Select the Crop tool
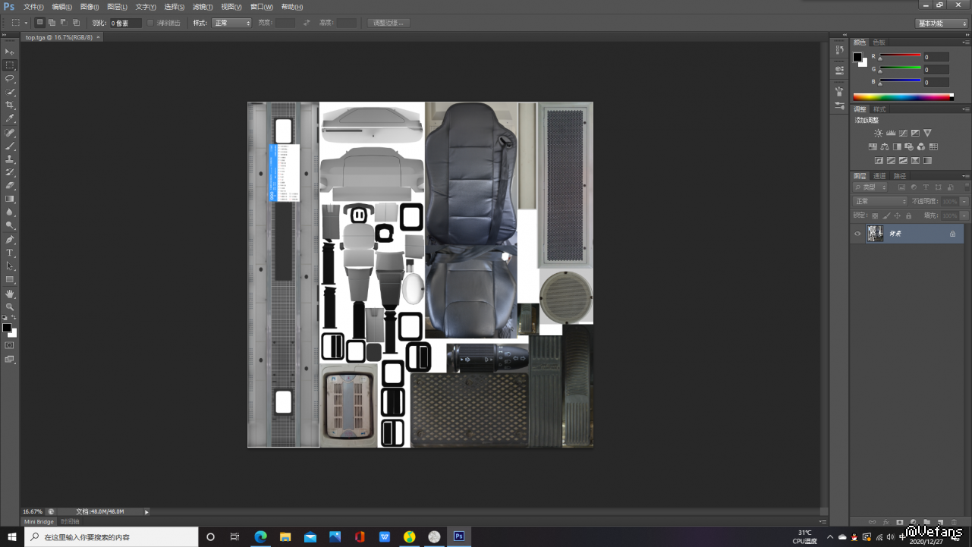The image size is (972, 547). pyautogui.click(x=10, y=105)
